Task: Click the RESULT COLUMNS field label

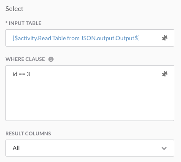Action: (x=28, y=134)
